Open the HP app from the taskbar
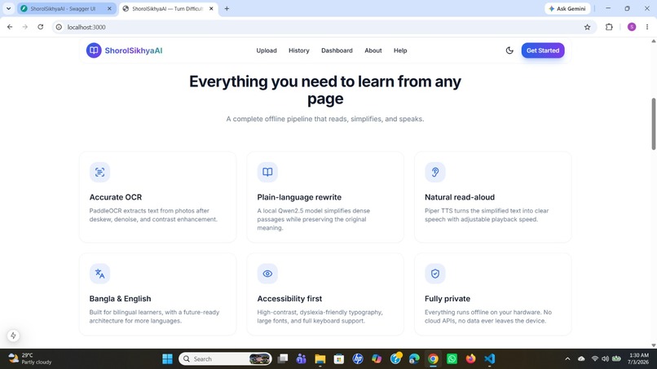The height and width of the screenshot is (369, 657). 358,359
